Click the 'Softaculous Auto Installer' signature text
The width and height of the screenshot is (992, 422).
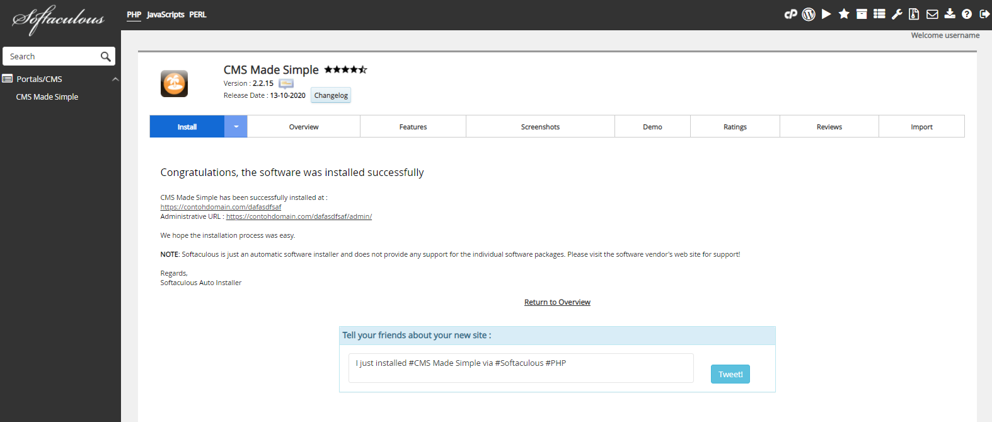click(x=200, y=283)
